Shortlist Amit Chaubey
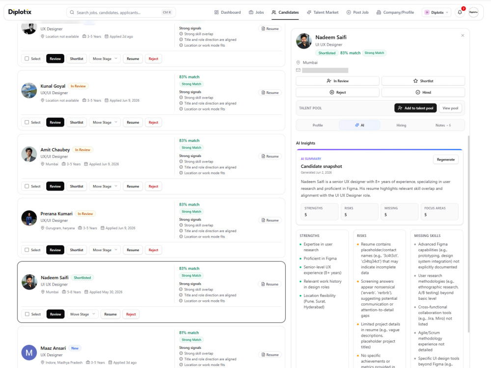Screen dimensions: 491x368 pos(77,186)
